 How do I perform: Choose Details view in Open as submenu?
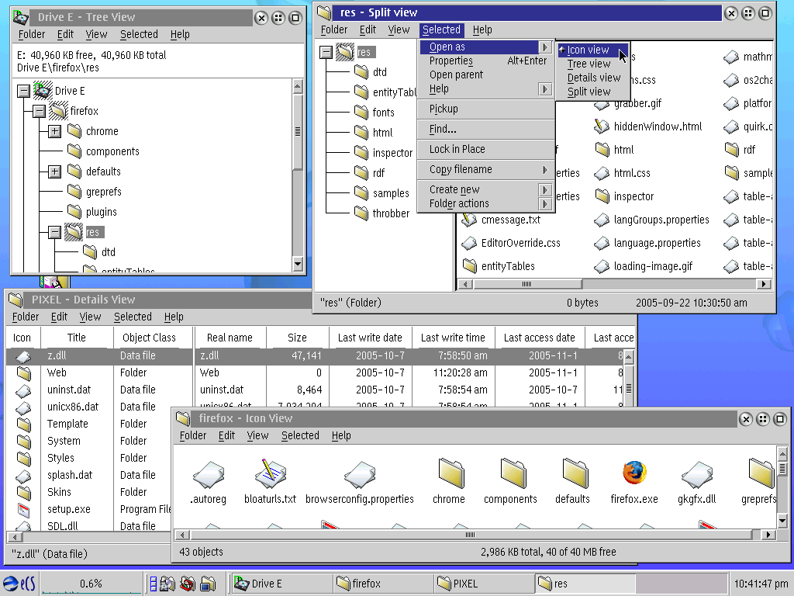pos(593,78)
